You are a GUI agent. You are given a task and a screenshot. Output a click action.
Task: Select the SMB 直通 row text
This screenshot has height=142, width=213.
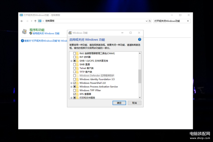coord(85,64)
